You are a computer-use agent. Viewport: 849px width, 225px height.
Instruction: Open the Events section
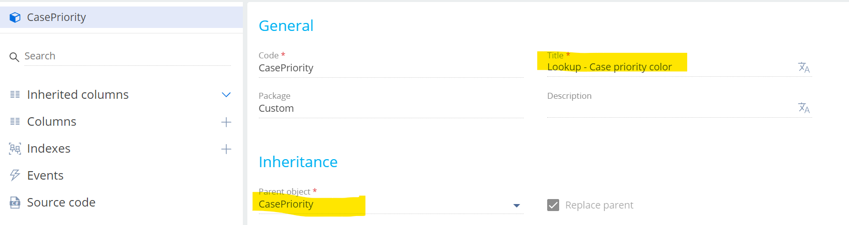click(x=45, y=176)
